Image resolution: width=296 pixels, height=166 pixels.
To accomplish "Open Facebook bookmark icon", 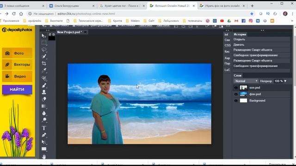I will tap(244, 21).
